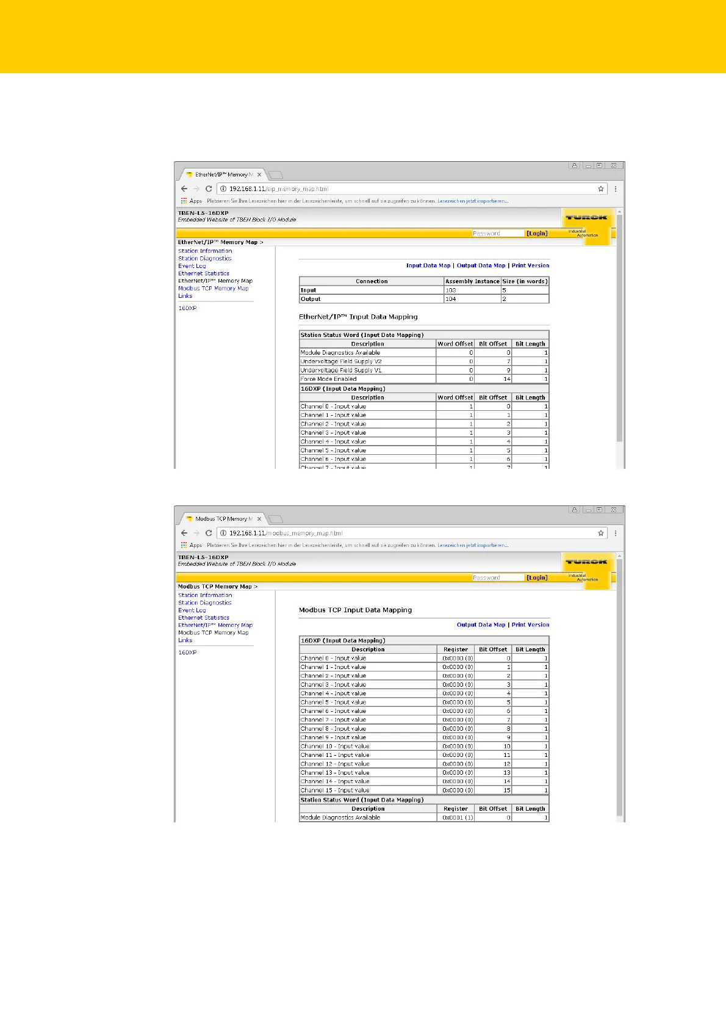
Task: Click Lesezeichen jetzt importieren in EtherNet/IP window
Action: pos(473,201)
